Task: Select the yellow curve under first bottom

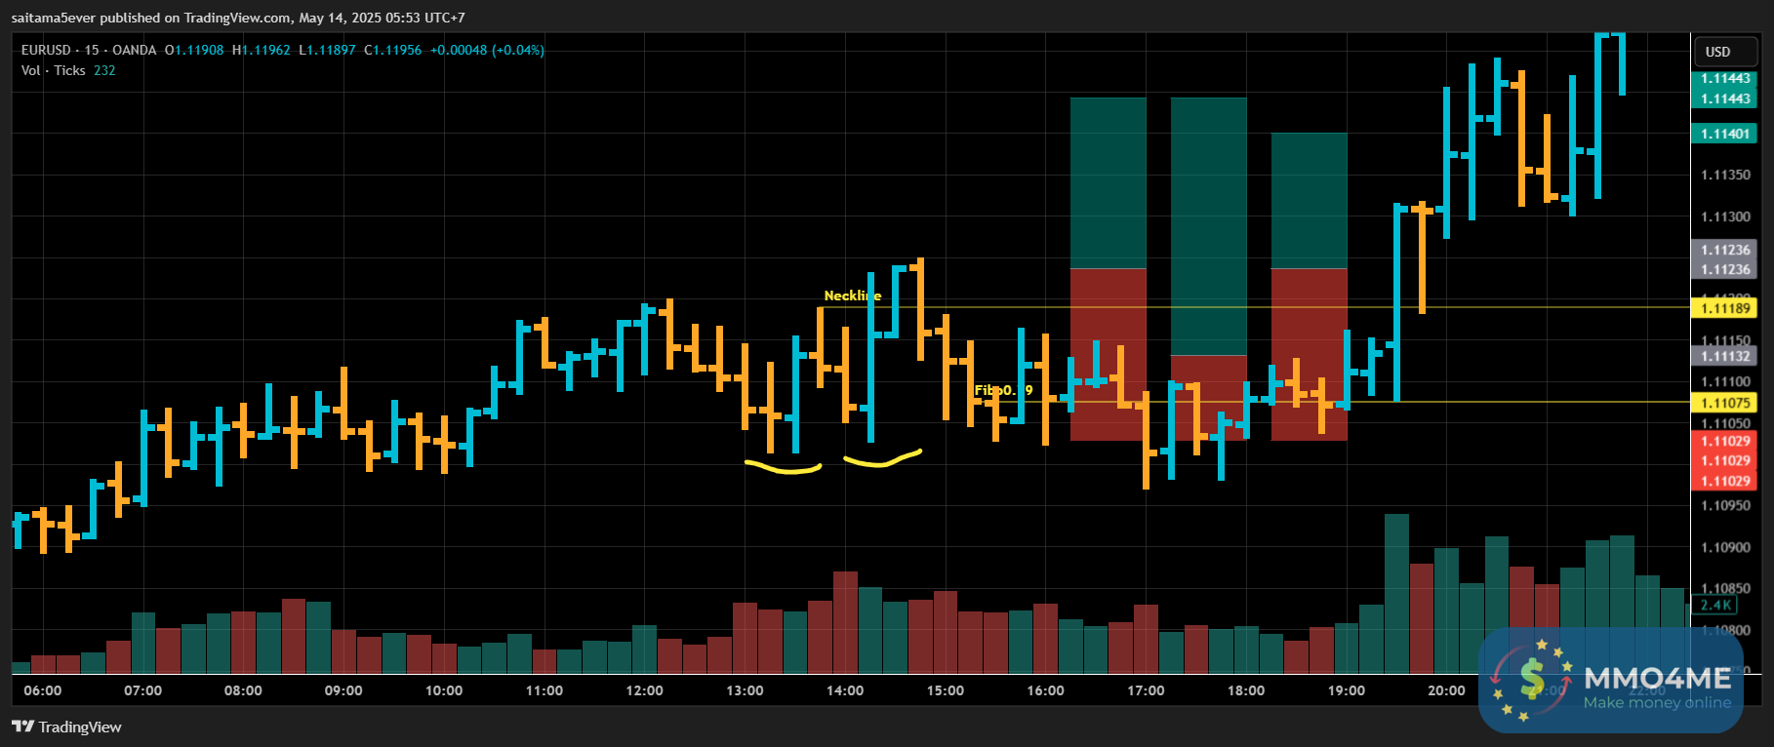Action: [x=783, y=468]
